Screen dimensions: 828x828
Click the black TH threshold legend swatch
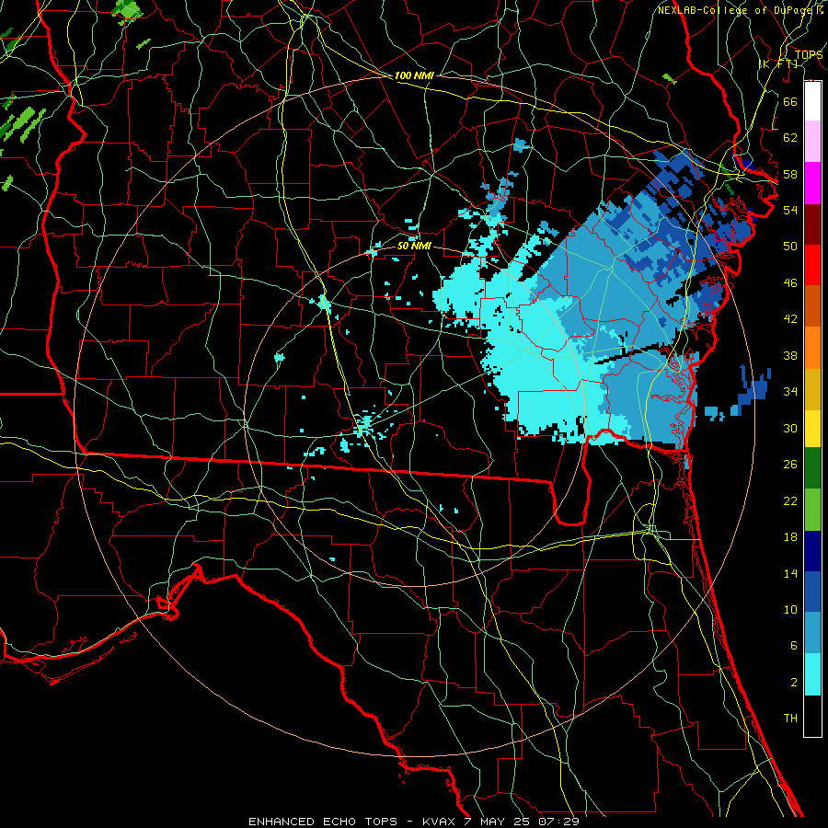pos(812,716)
